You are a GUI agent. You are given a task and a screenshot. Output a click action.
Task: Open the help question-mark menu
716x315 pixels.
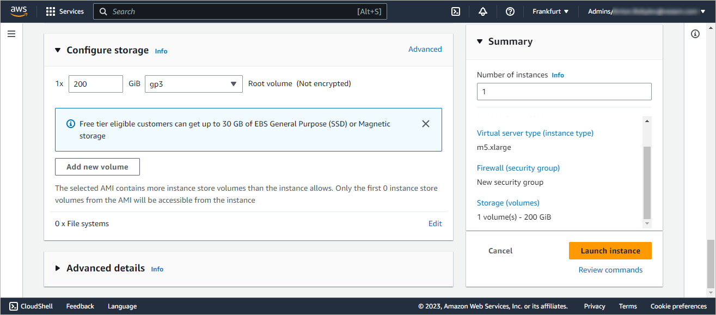coord(510,11)
